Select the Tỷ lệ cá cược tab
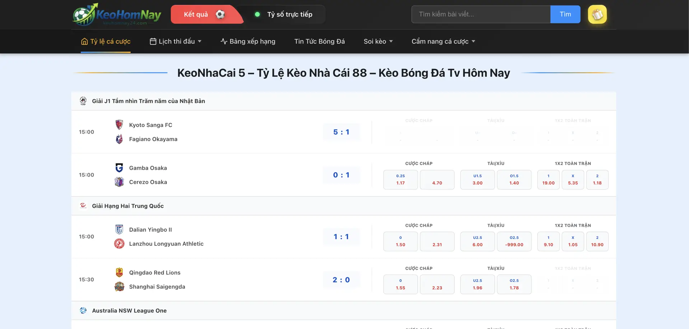This screenshot has width=689, height=329. pos(106,42)
